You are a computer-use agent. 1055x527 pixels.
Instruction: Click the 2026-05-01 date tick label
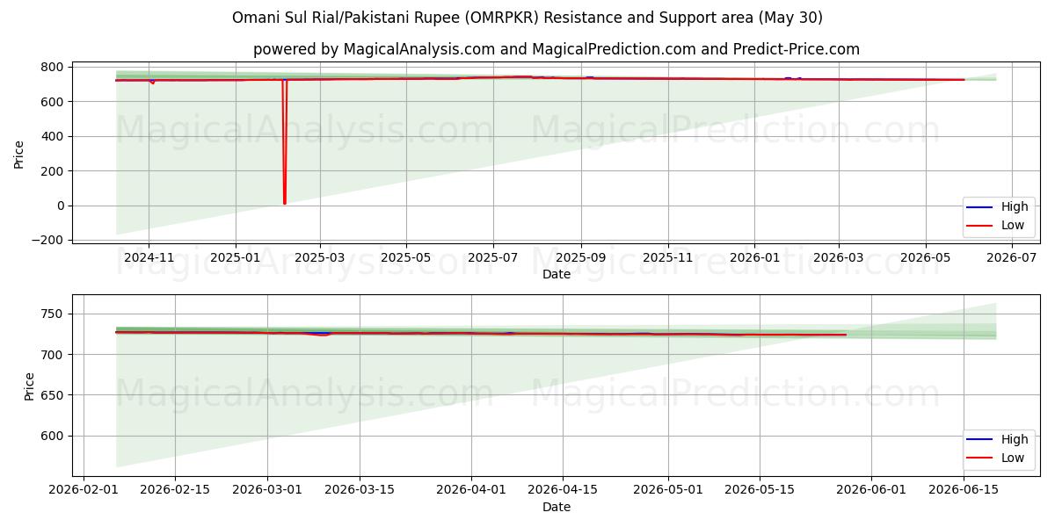point(668,490)
